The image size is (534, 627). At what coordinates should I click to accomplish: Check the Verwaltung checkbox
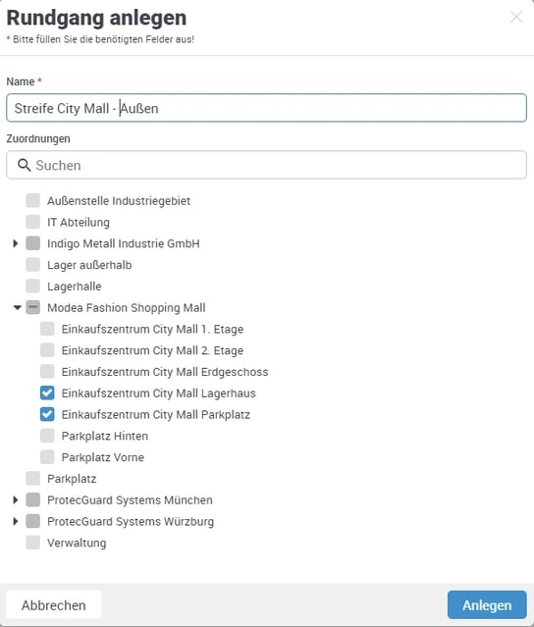pos(32,543)
